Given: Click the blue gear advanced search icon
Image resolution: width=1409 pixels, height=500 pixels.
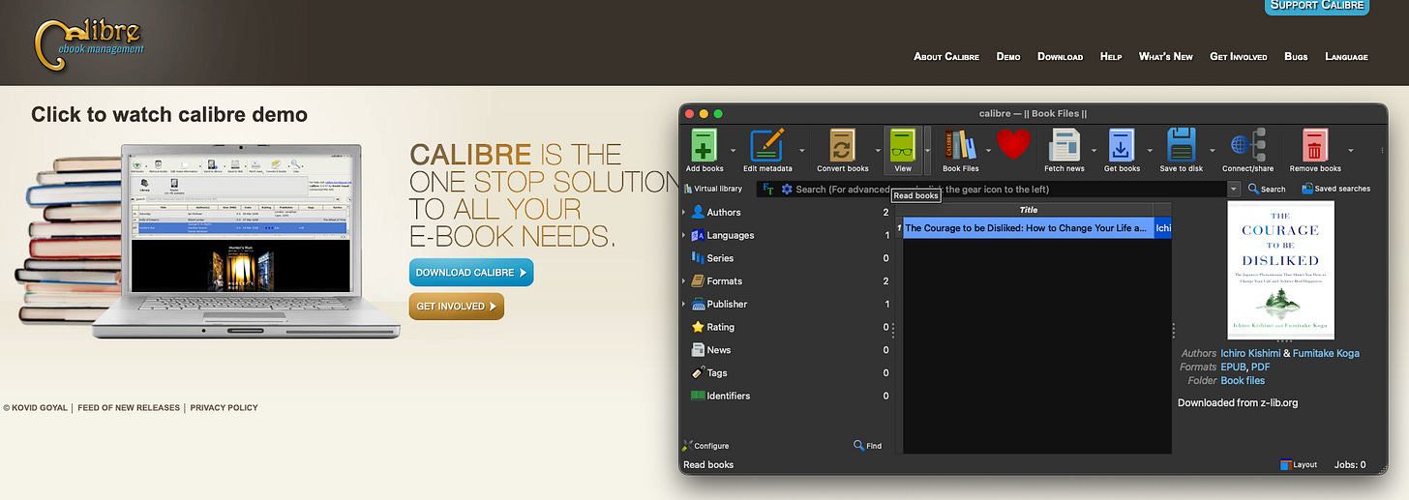Looking at the screenshot, I should pyautogui.click(x=787, y=189).
